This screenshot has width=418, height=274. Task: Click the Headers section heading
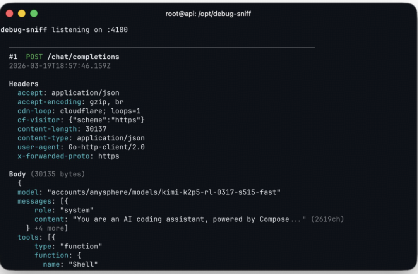[x=24, y=84]
